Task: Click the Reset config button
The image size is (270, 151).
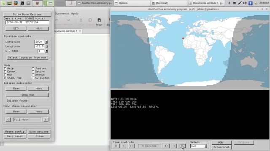Action: (x=15, y=132)
